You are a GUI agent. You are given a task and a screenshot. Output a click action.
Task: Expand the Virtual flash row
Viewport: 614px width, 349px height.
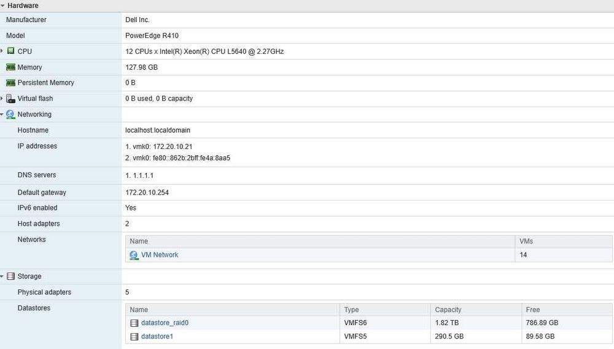pyautogui.click(x=2, y=99)
